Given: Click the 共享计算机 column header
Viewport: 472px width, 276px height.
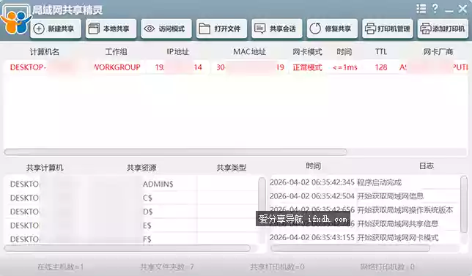Looking at the screenshot, I should point(45,168).
